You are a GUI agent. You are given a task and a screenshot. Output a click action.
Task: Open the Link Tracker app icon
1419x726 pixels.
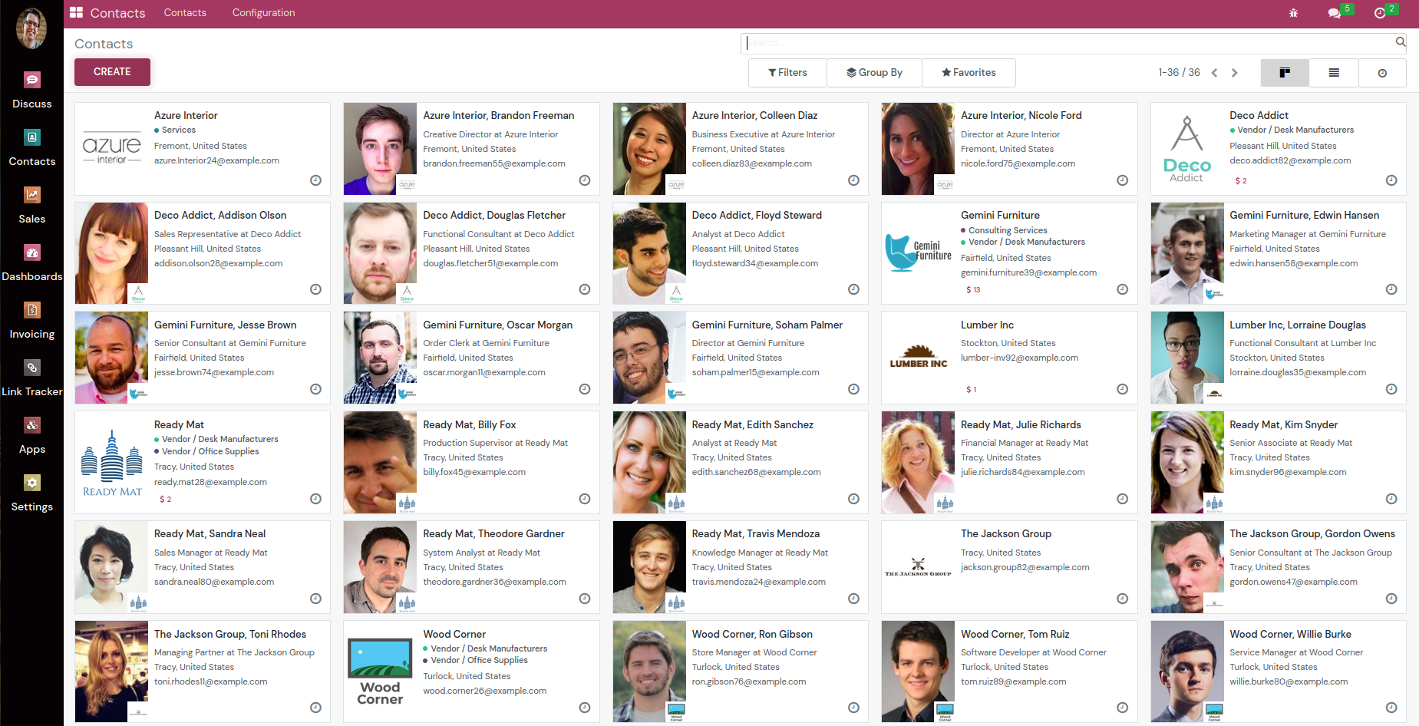(31, 368)
